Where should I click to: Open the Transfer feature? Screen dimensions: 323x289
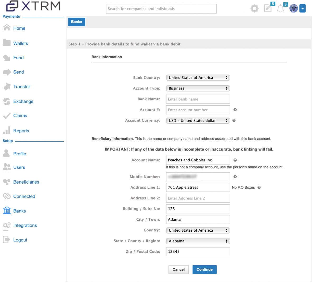point(22,87)
